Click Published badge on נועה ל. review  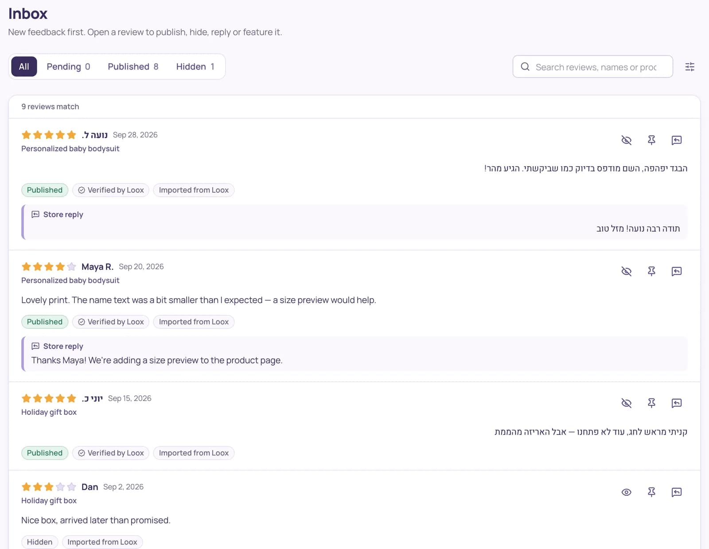45,190
